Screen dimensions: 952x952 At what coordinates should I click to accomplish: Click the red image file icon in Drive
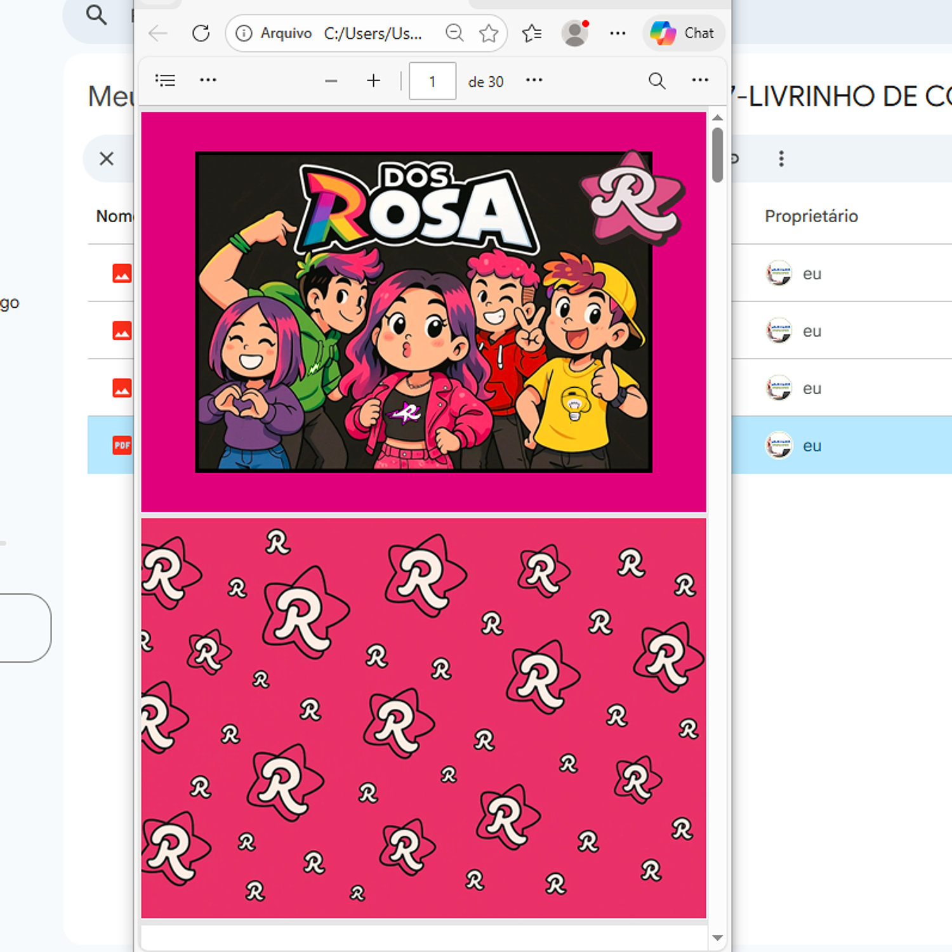point(123,274)
